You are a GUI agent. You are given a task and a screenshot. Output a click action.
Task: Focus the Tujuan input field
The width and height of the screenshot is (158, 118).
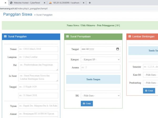38,106
